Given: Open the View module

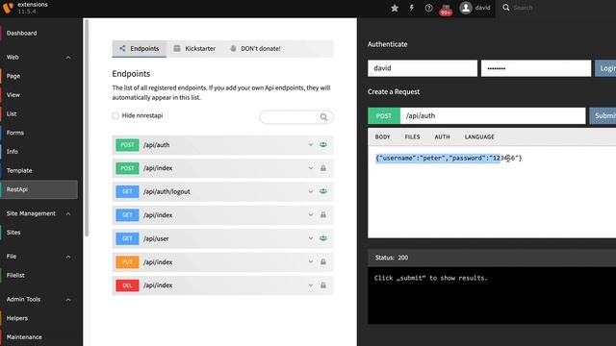Looking at the screenshot, I should pos(38,95).
